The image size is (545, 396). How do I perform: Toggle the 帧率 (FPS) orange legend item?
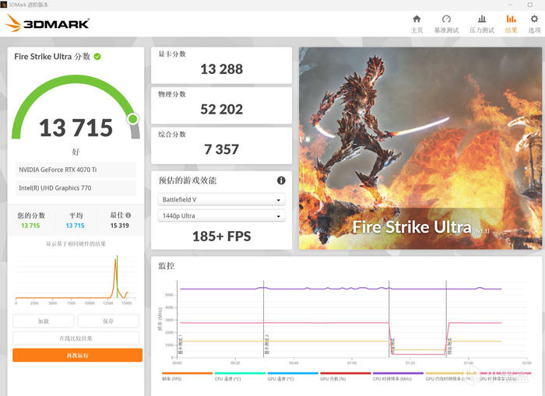point(187,377)
